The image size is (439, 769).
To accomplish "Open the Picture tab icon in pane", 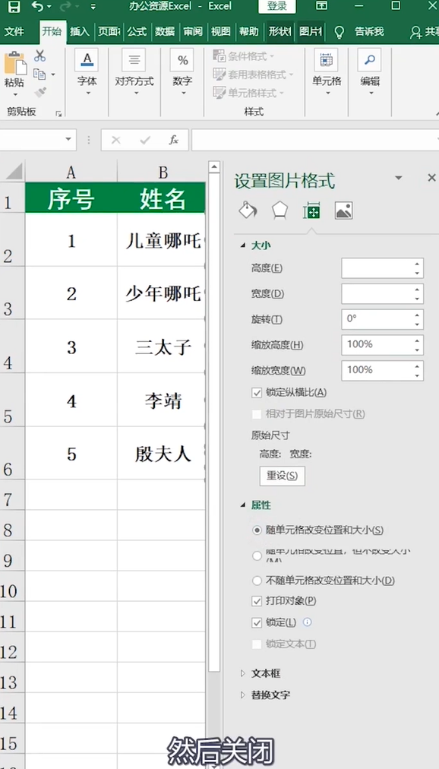I will click(343, 210).
